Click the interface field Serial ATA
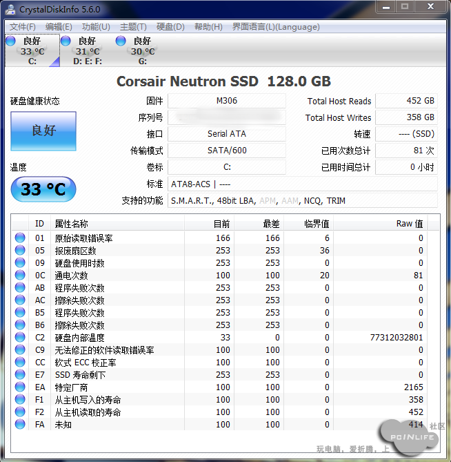The height and width of the screenshot is (462, 451). click(x=226, y=134)
